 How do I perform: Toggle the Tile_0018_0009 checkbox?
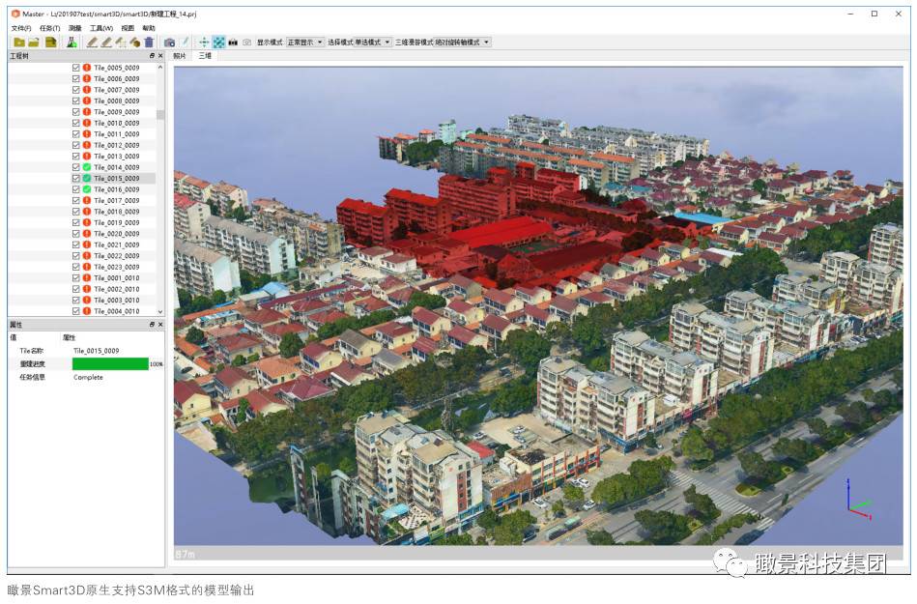pos(76,212)
